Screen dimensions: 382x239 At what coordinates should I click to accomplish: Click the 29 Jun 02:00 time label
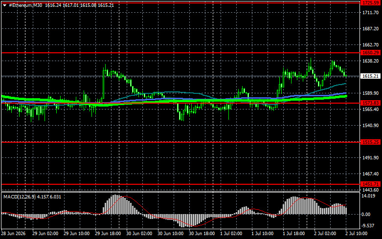pyautogui.click(x=45, y=234)
